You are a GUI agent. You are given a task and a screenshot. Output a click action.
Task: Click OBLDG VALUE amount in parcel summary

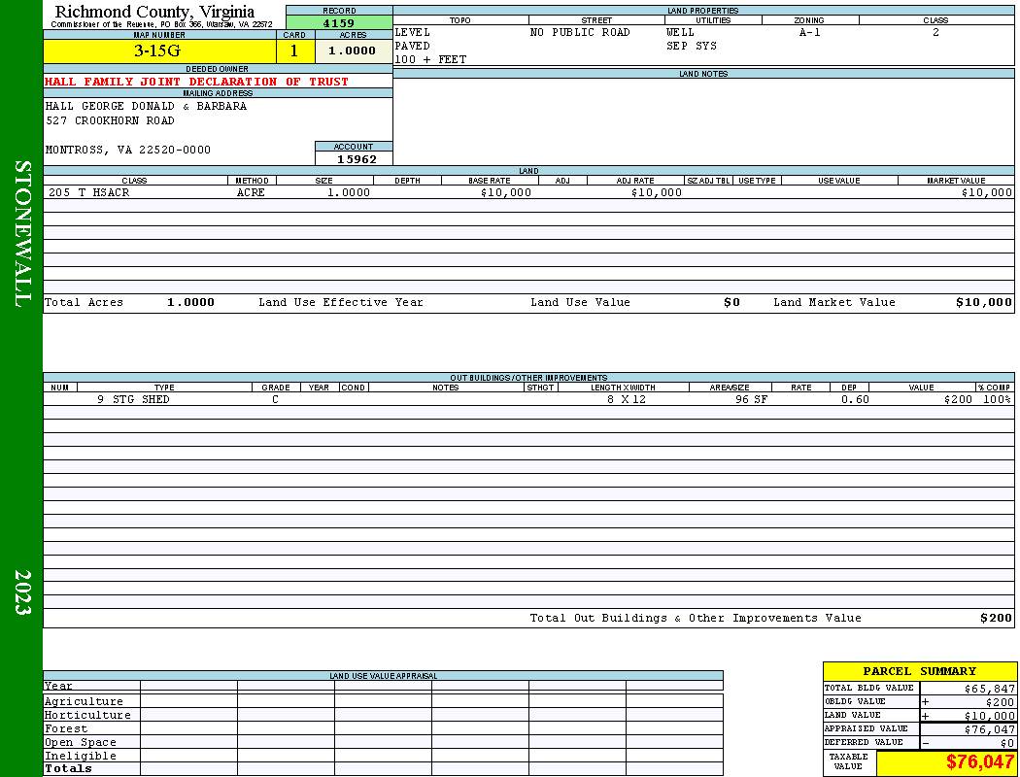(1000, 702)
